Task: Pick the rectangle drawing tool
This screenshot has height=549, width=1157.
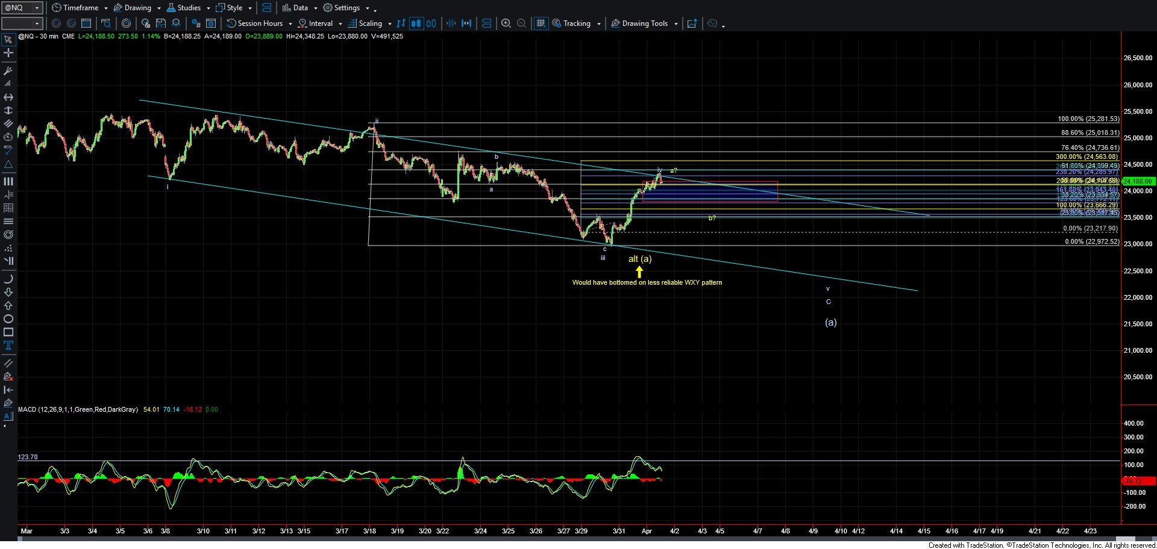Action: click(8, 332)
